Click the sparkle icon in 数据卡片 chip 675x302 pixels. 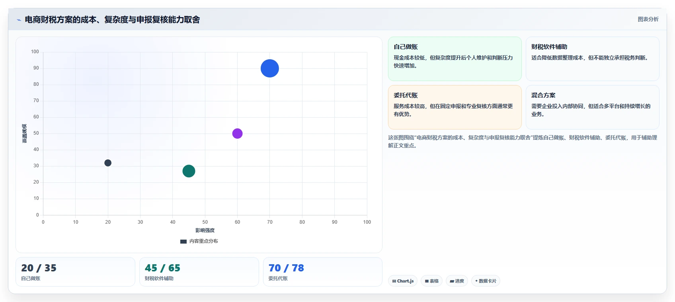pos(476,281)
